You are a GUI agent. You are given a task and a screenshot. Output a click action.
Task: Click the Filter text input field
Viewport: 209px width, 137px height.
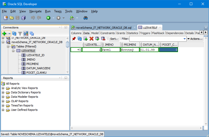point(156,39)
